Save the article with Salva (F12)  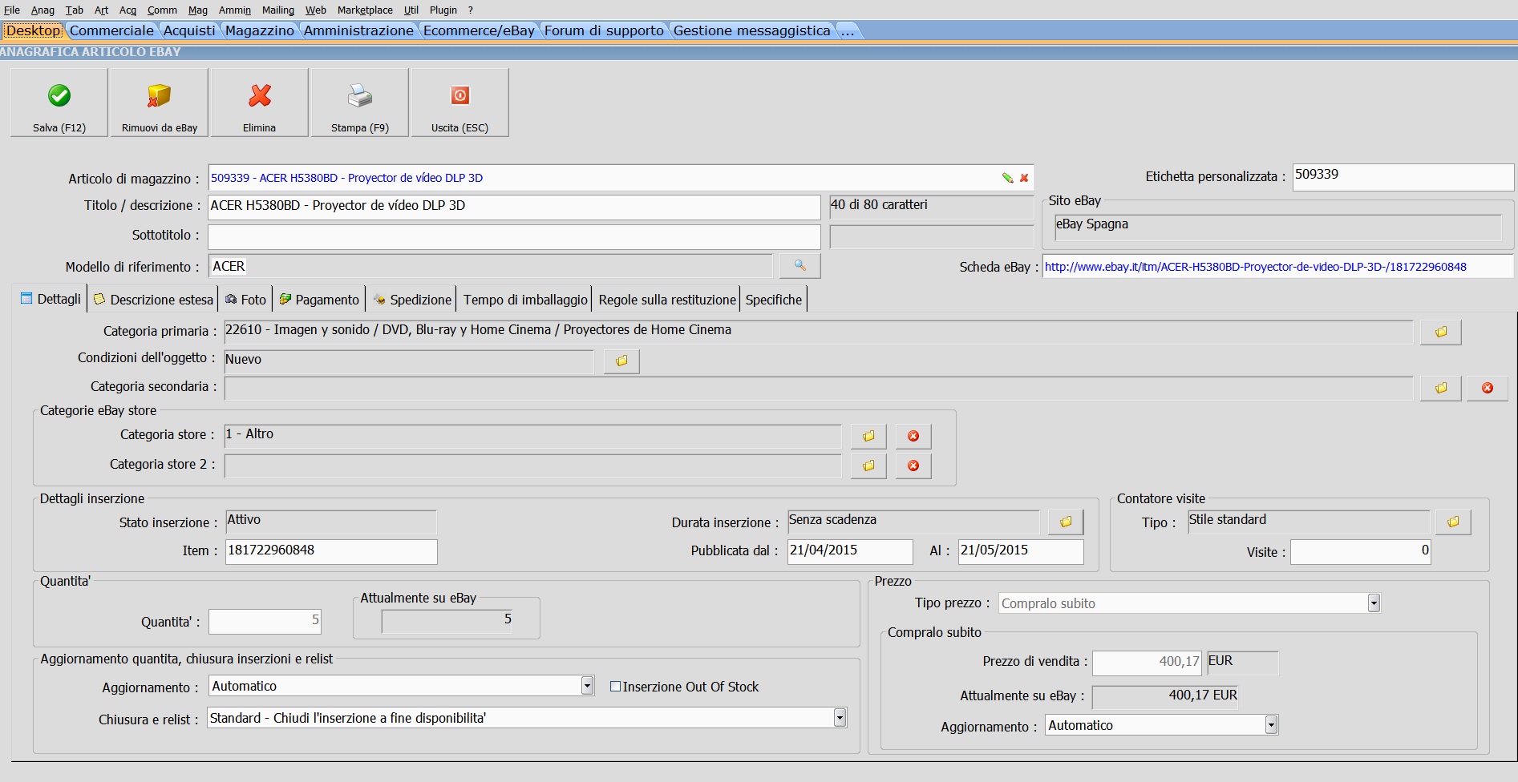coord(59,103)
